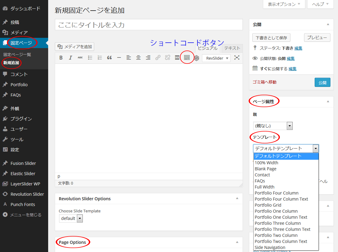This screenshot has width=338, height=252.
Task: Enable distraction-free fullscreen mode
Action: pos(237,57)
